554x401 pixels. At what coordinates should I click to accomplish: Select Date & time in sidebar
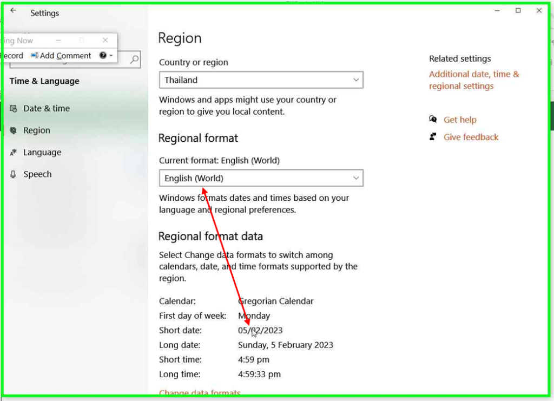(x=47, y=108)
